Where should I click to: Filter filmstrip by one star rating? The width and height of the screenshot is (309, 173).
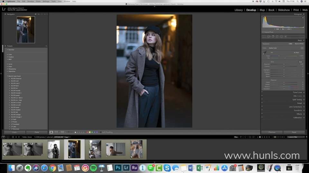pos(260,137)
